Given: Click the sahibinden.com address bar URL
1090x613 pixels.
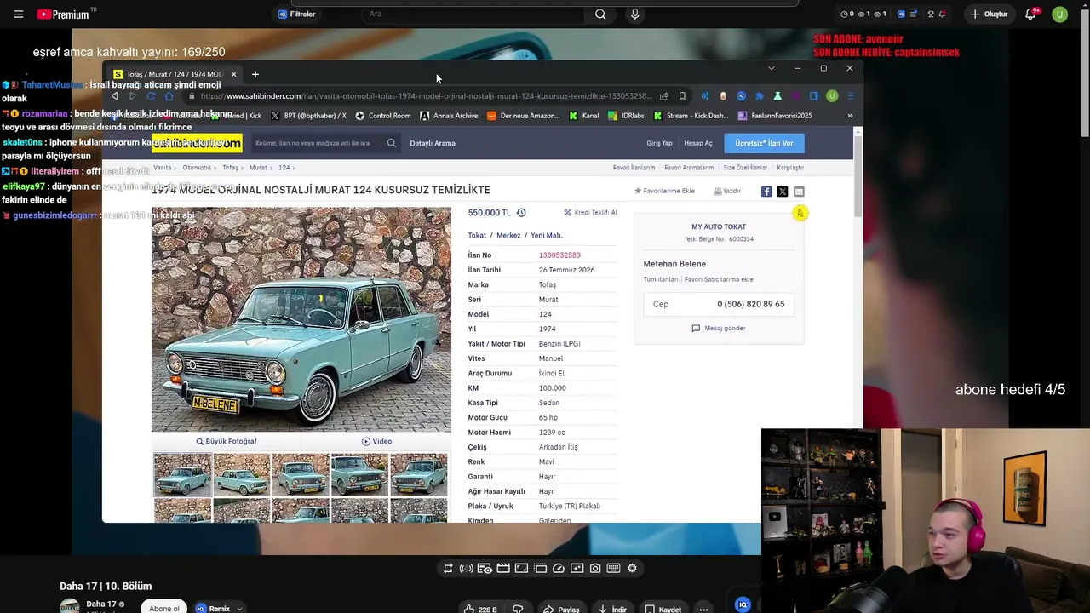Looking at the screenshot, I should pyautogui.click(x=426, y=96).
